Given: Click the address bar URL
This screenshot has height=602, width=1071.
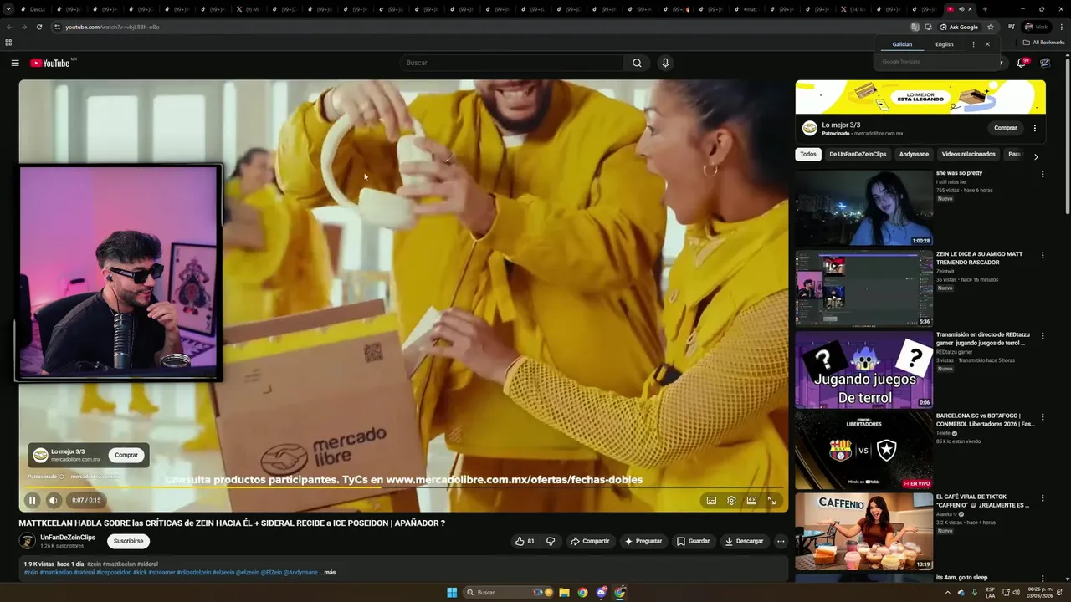Looking at the screenshot, I should tap(112, 27).
